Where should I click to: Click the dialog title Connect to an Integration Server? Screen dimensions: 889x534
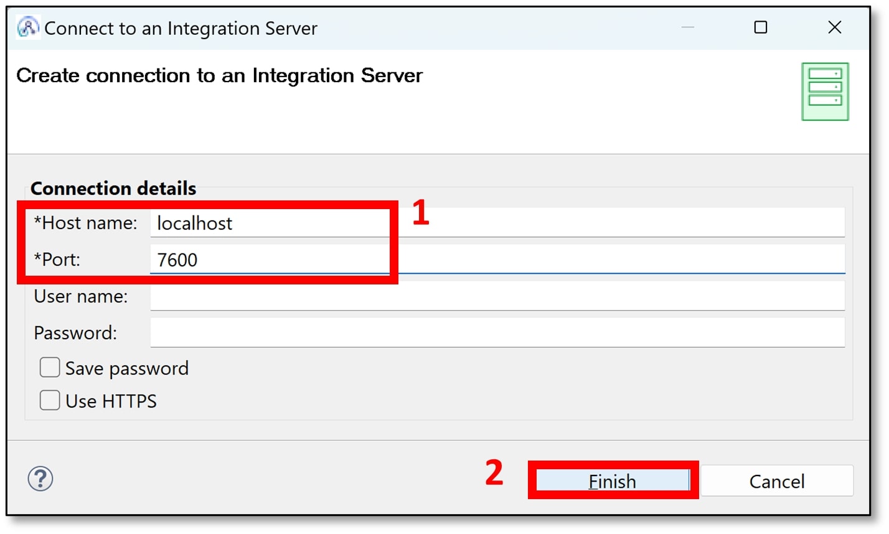click(181, 28)
